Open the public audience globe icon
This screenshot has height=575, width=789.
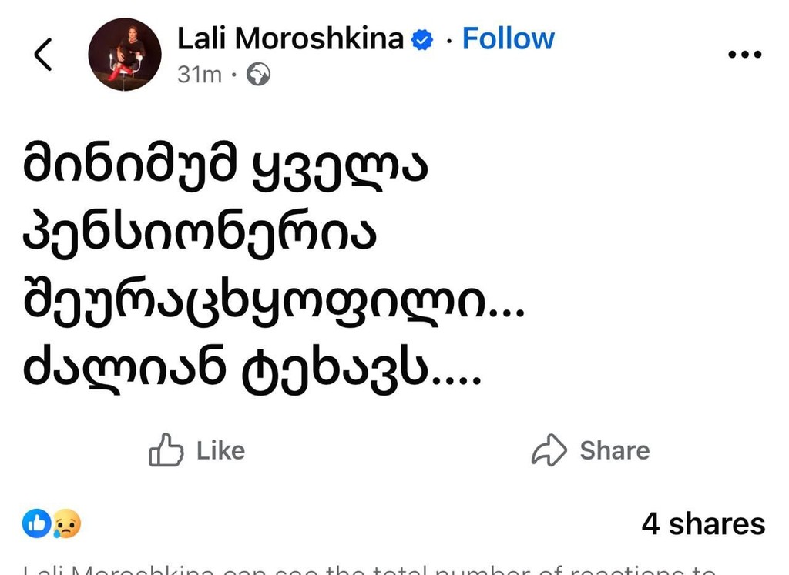point(258,75)
